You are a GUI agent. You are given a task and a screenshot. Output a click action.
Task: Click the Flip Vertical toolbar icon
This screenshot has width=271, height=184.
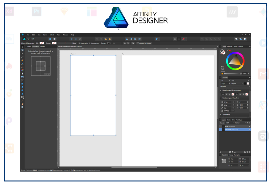pyautogui.click(x=131, y=39)
